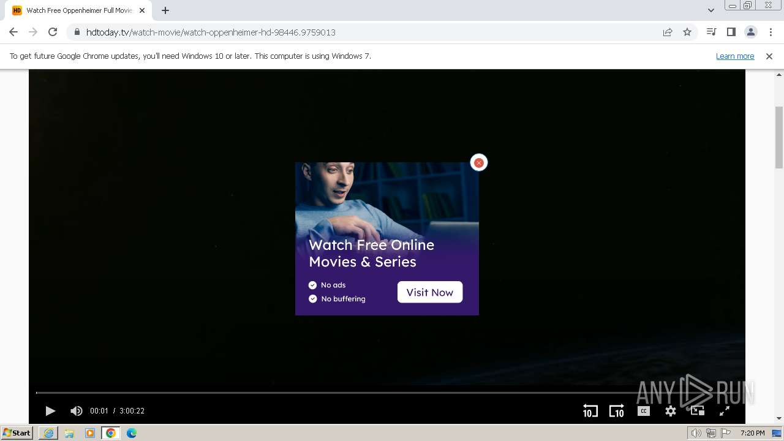Open Windows Media Player taskbar icon

90,433
